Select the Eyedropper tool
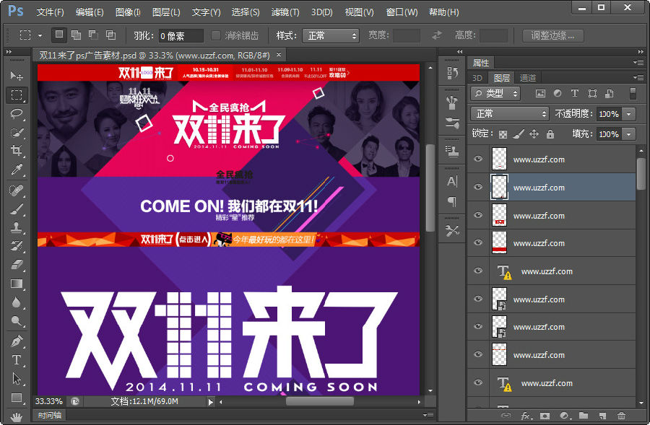Screen dimensions: 650x425 (17, 169)
